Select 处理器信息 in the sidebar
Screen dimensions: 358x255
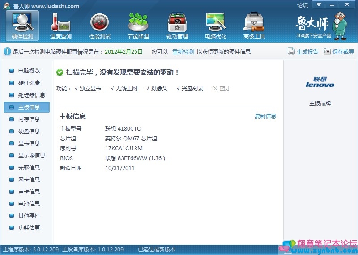[26, 95]
